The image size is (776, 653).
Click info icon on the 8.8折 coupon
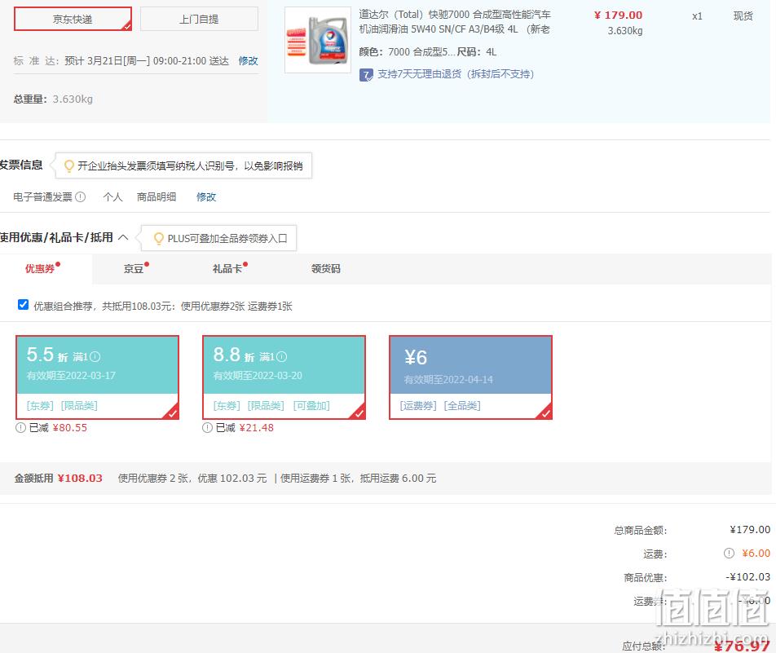pos(281,356)
